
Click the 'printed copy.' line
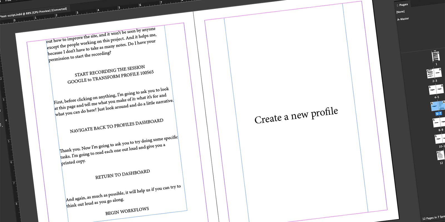[x=73, y=162]
